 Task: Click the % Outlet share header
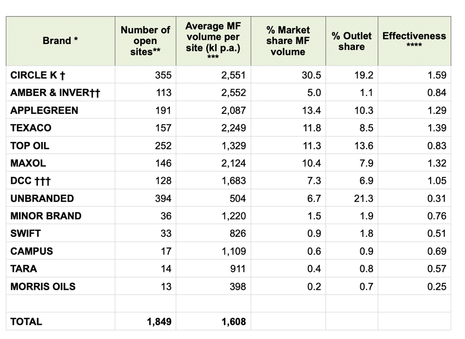(x=351, y=41)
